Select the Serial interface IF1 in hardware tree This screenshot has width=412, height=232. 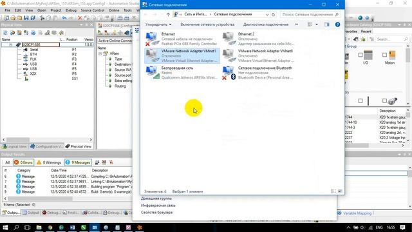tap(34, 50)
